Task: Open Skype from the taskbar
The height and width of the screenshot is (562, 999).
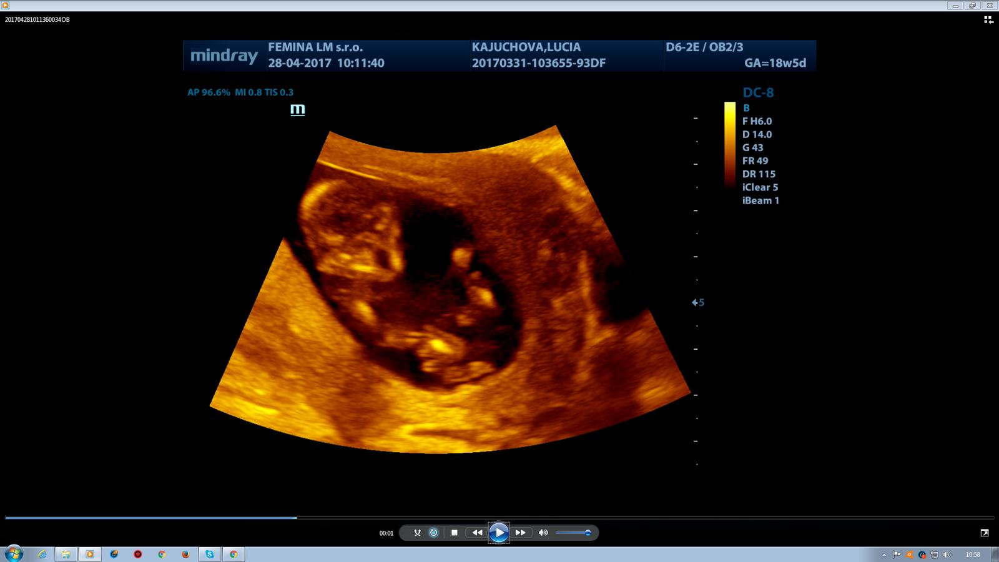Action: coord(209,554)
